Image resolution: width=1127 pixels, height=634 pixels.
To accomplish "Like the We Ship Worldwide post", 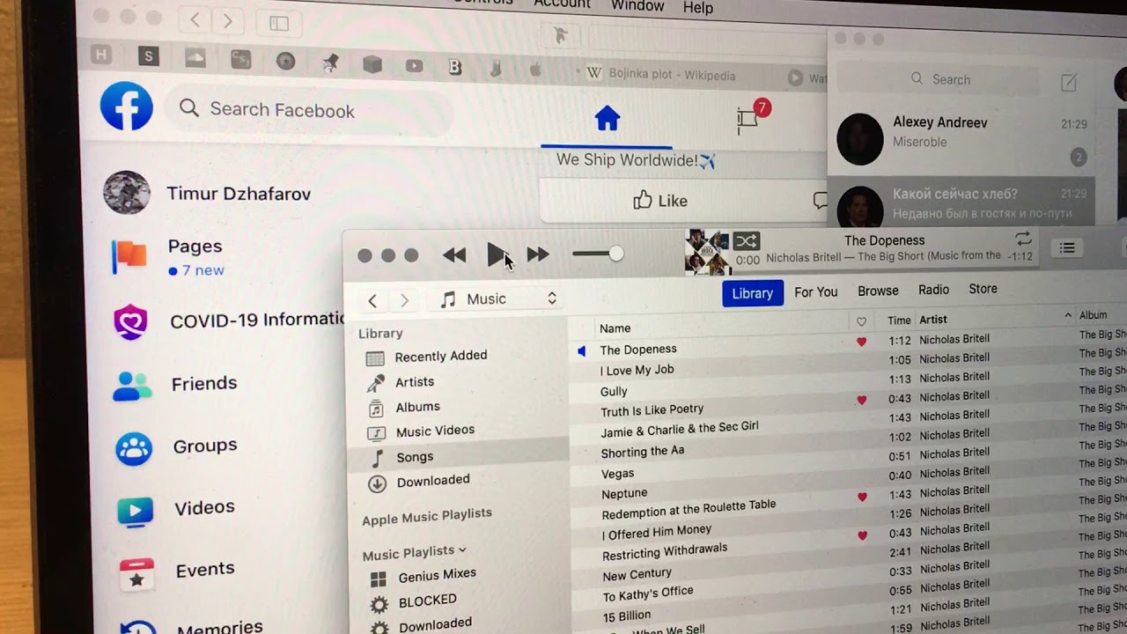I will coord(659,201).
